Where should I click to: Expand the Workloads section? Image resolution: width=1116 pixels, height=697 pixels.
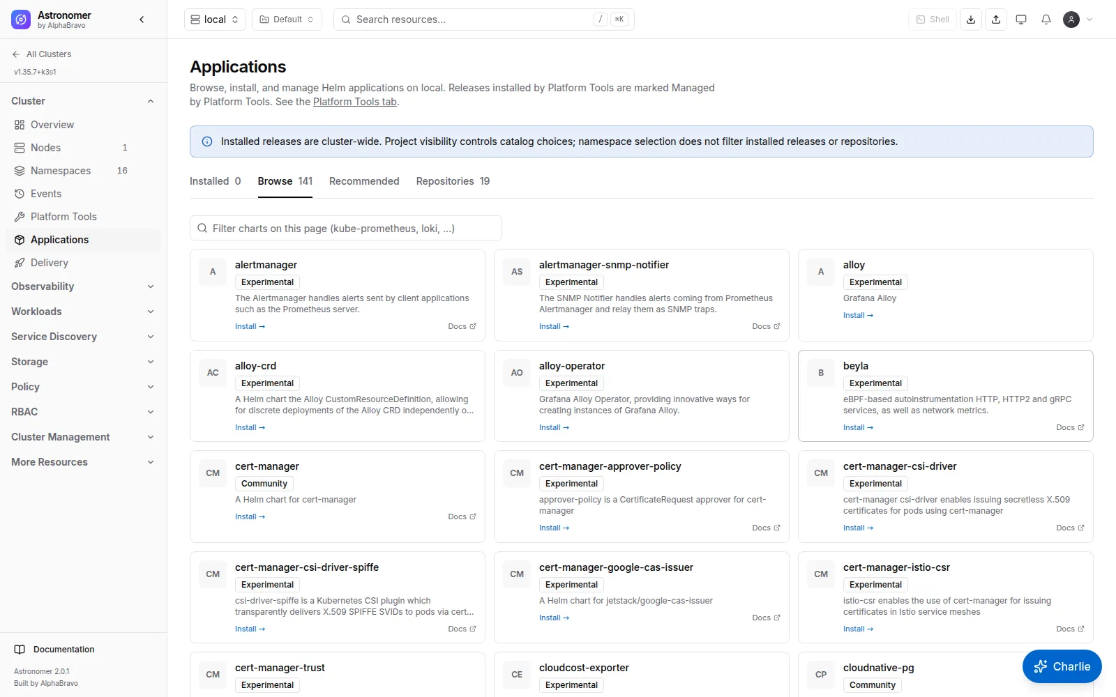[x=83, y=312]
